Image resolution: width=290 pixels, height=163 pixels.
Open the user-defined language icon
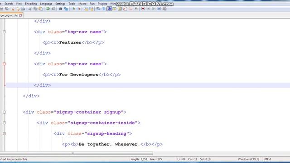(x=115, y=9)
